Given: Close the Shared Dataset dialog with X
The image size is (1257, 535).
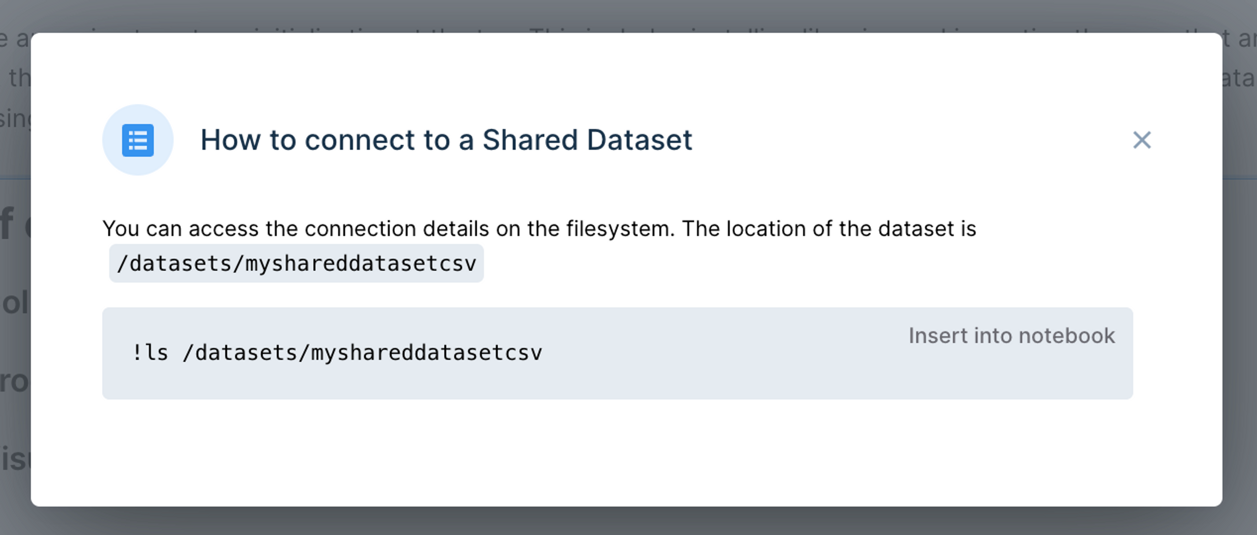Looking at the screenshot, I should pyautogui.click(x=1141, y=140).
